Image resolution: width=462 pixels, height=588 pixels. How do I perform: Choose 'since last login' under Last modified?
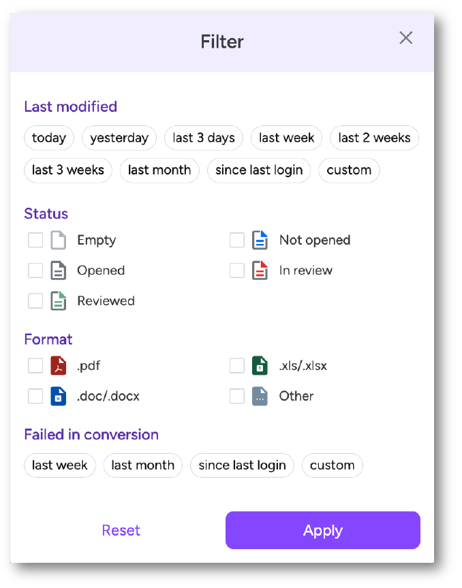click(x=259, y=170)
